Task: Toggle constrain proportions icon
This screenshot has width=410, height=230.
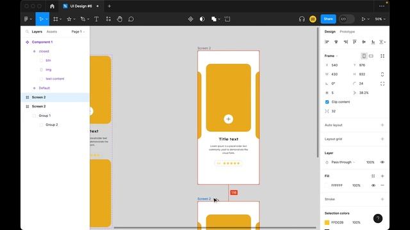Action: 382,74
